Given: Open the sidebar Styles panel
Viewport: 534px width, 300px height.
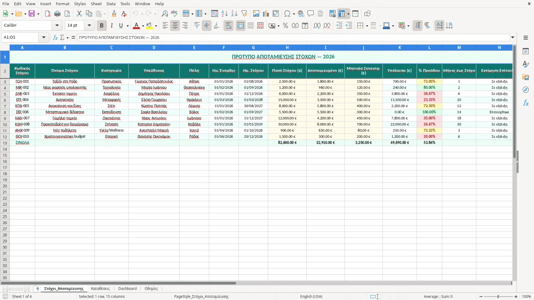Looking at the screenshot, I should 526,64.
